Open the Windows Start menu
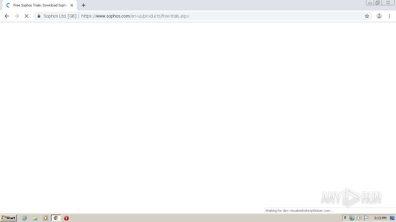 [9, 218]
